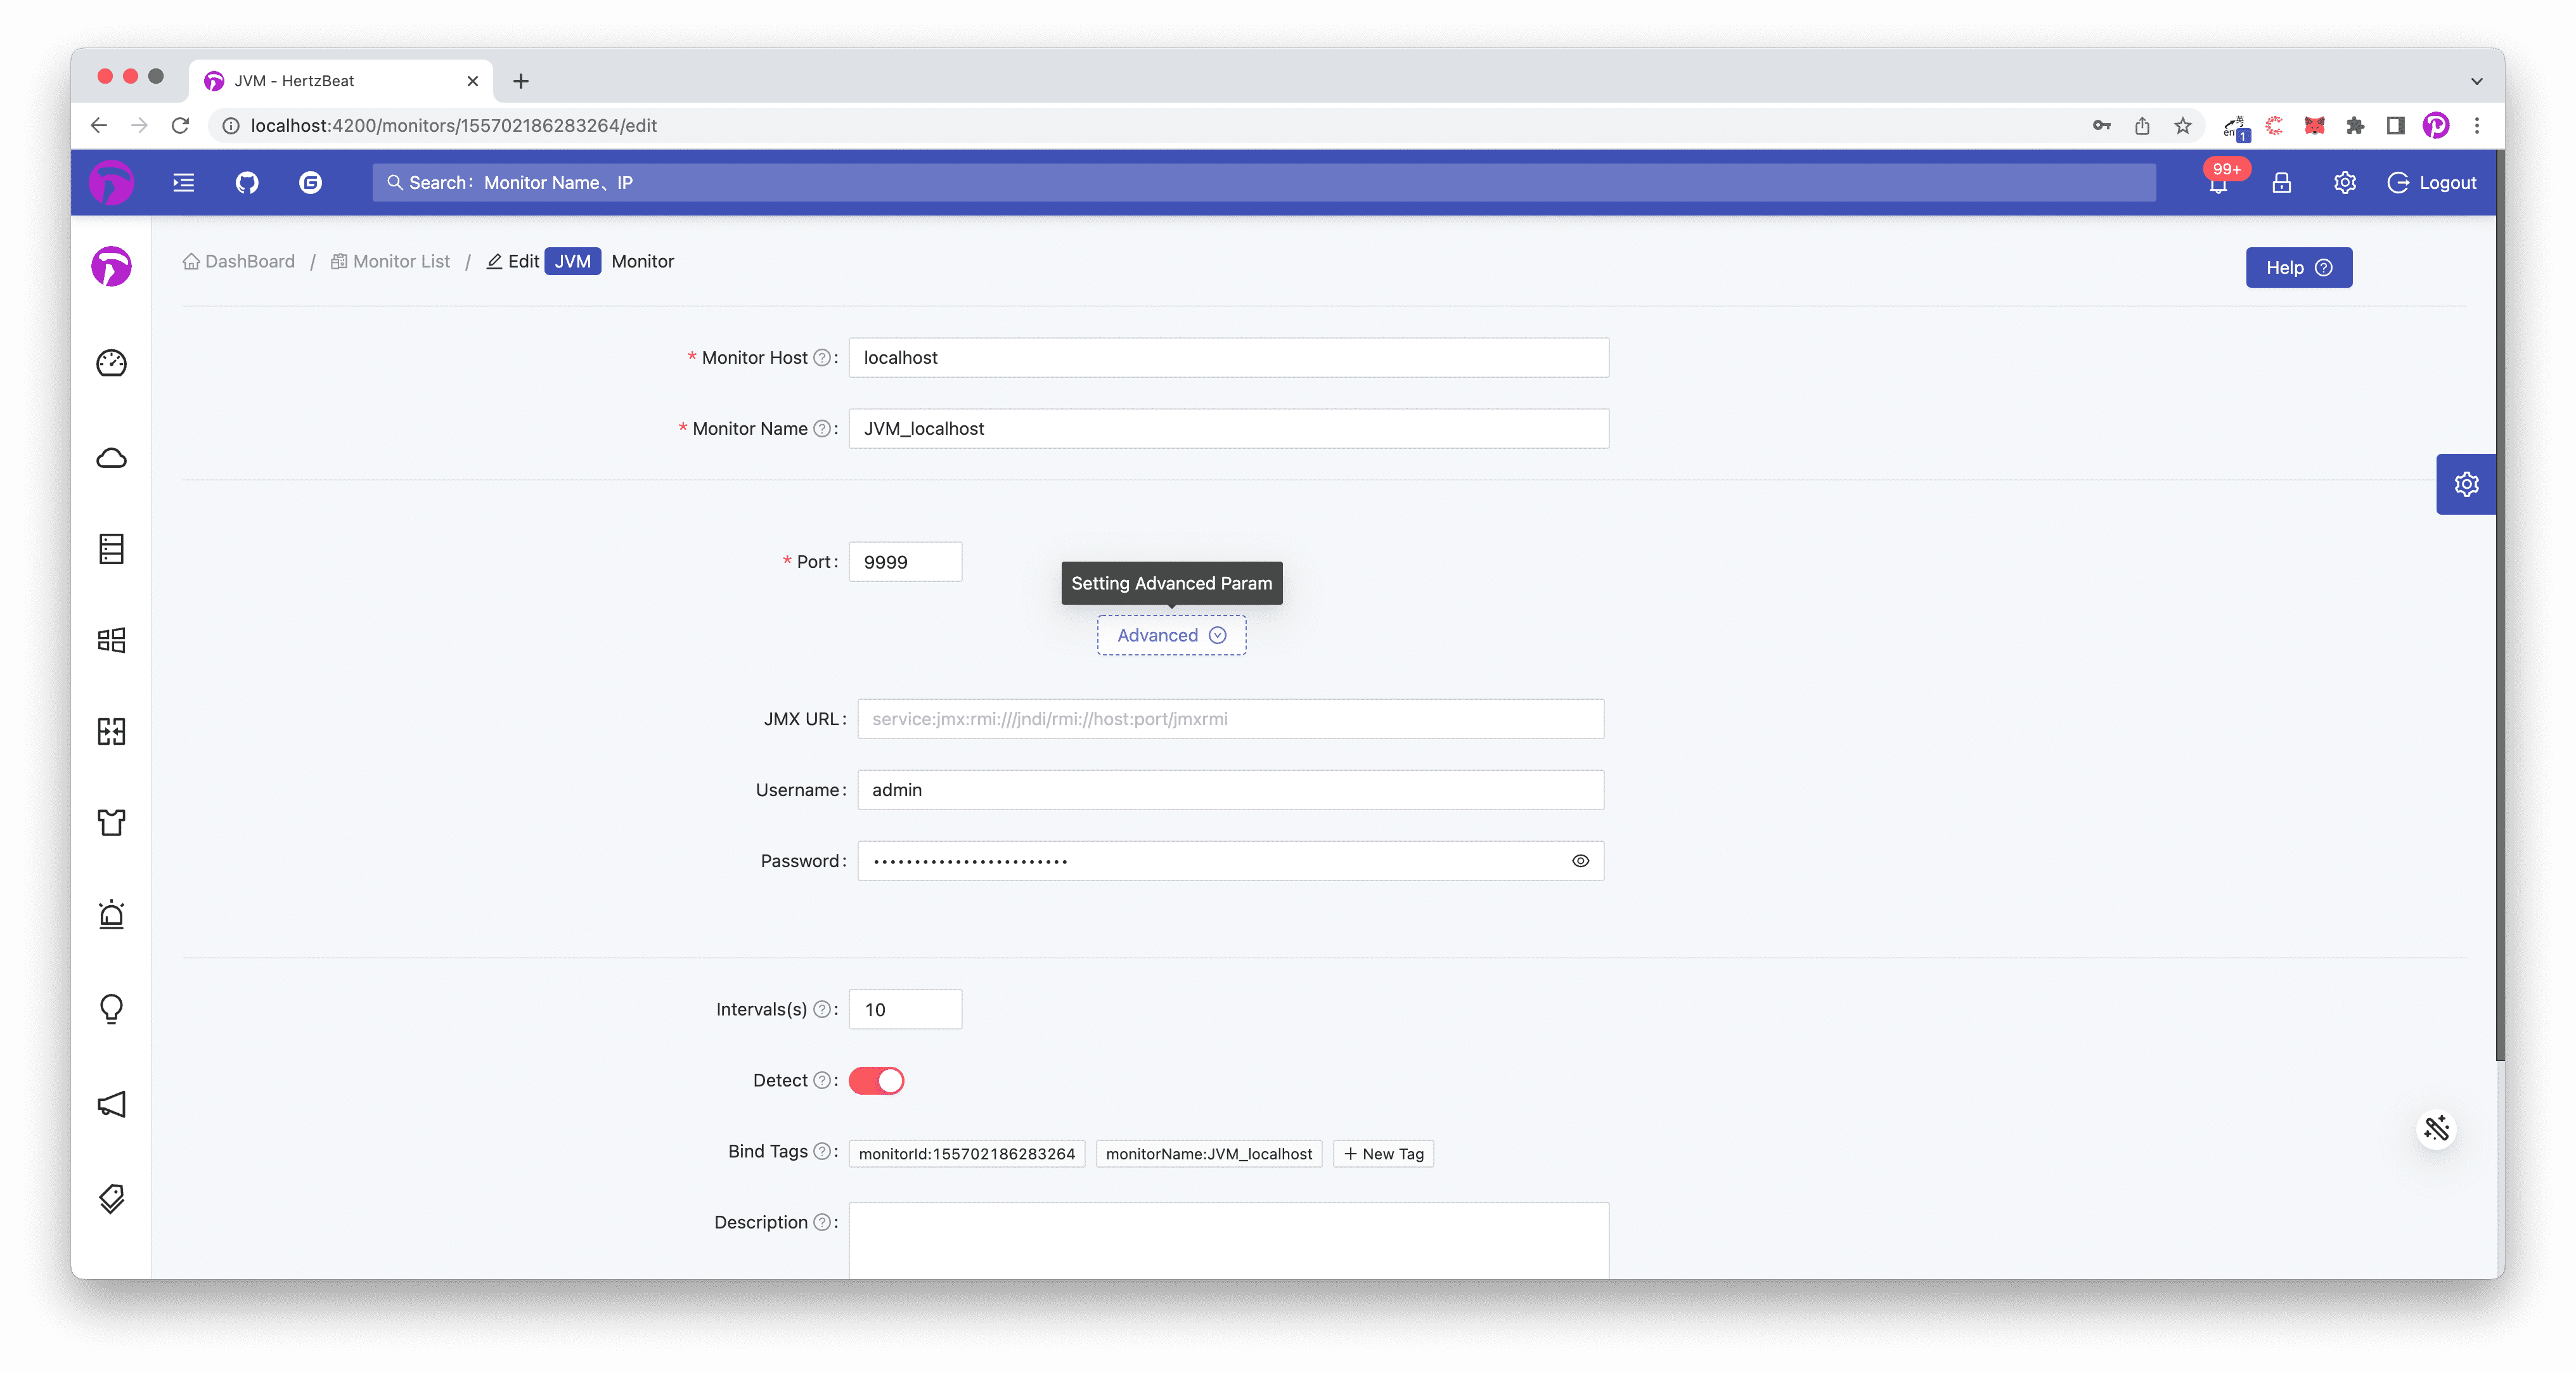Bookmark the page with star icon
The height and width of the screenshot is (1373, 2576).
(x=2182, y=125)
